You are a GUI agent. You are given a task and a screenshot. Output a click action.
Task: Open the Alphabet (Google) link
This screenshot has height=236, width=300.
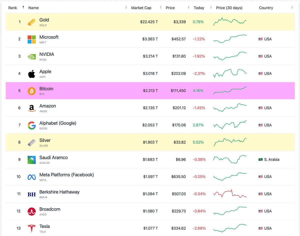58,123
